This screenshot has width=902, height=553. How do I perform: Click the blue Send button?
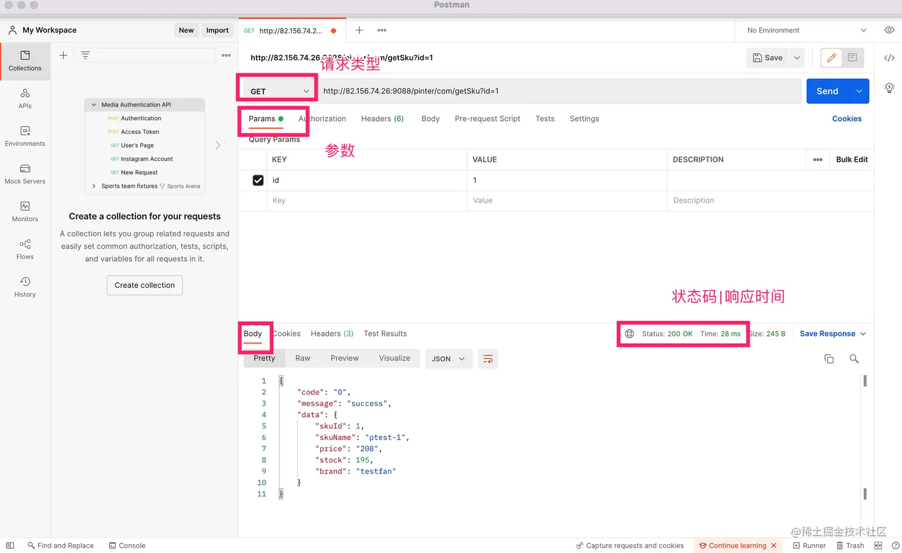pyautogui.click(x=827, y=91)
